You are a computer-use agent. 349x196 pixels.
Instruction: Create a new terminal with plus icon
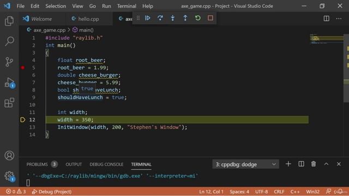pos(288,164)
